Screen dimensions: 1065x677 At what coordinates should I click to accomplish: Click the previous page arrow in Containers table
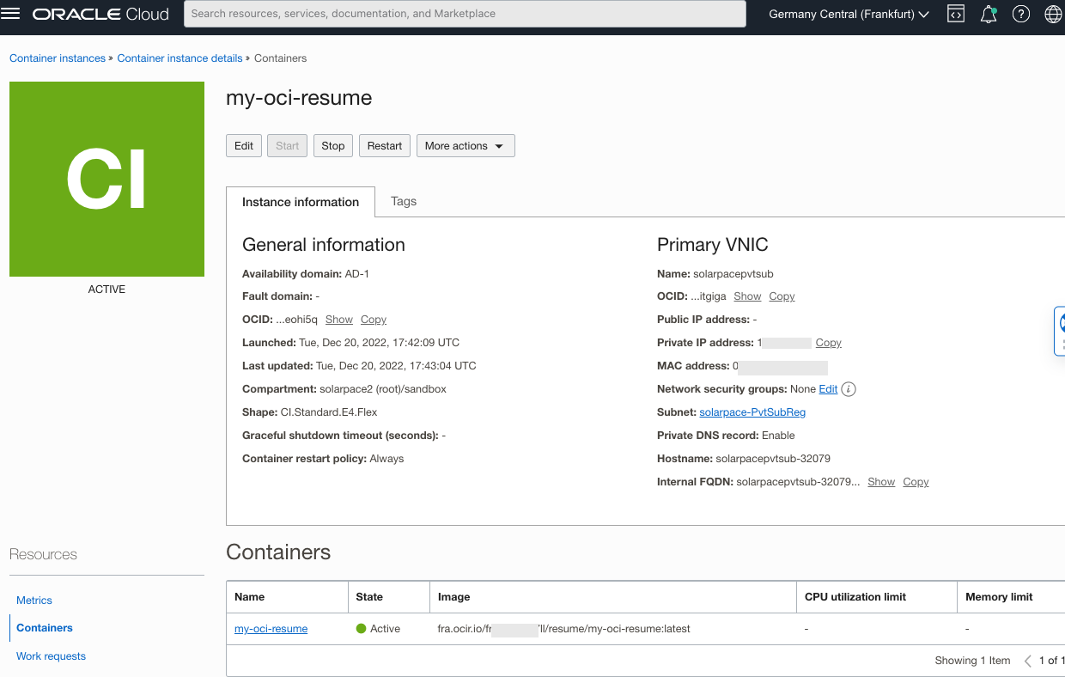1028,661
